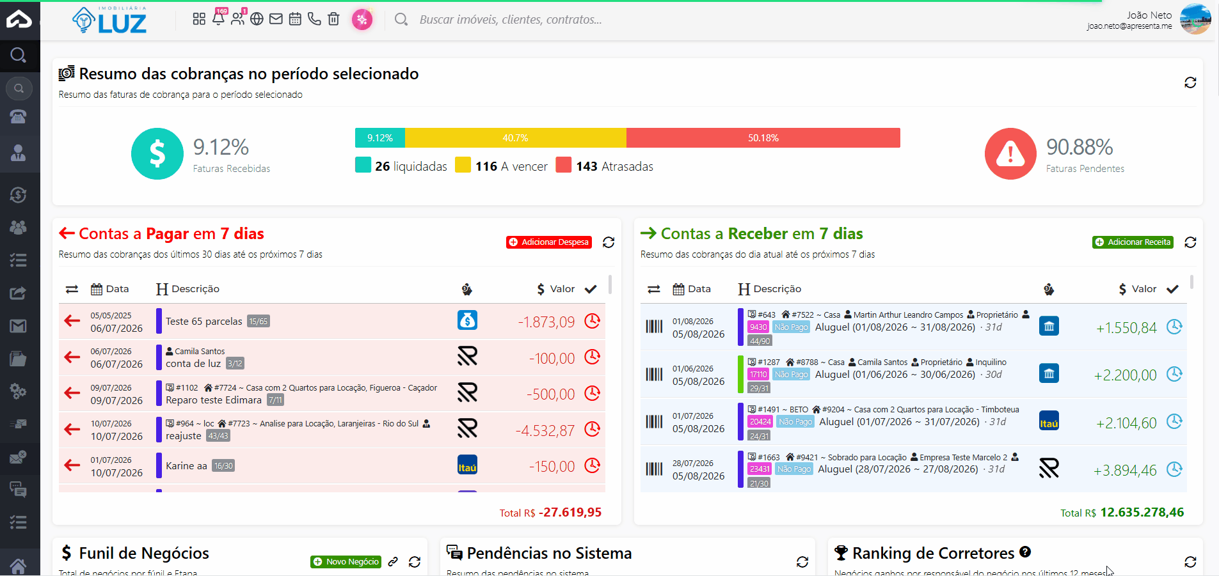Sort Contas a Receber by Data column
This screenshot has width=1219, height=576.
[692, 289]
